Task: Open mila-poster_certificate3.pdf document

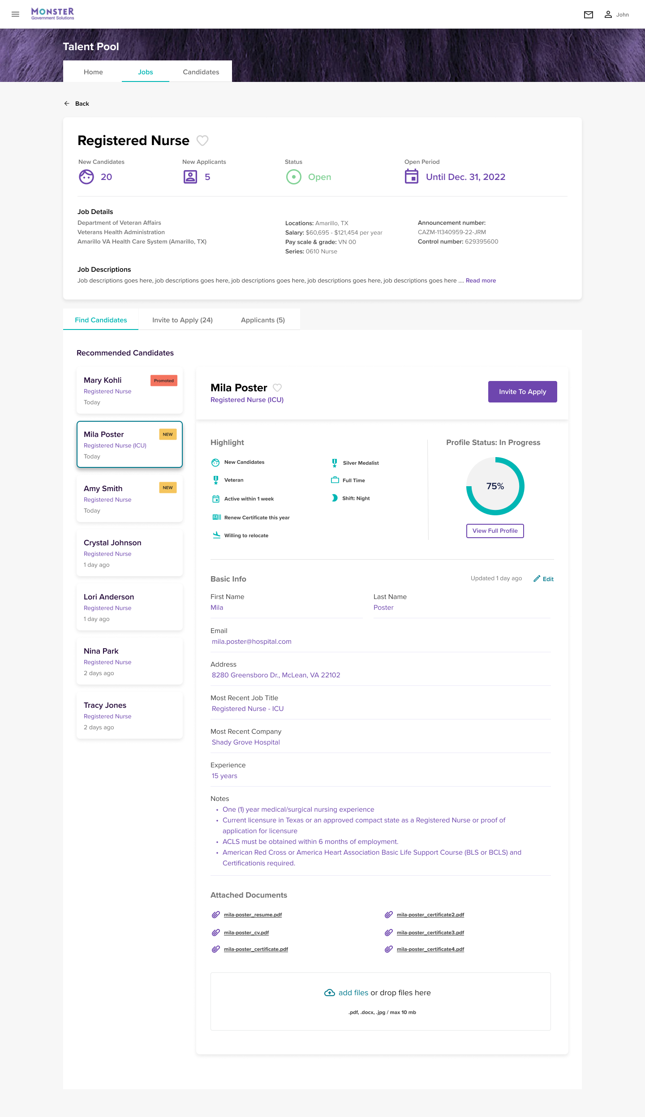Action: [x=430, y=933]
